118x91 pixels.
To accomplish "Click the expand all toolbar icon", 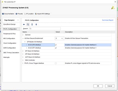I will (x=36, y=24).
